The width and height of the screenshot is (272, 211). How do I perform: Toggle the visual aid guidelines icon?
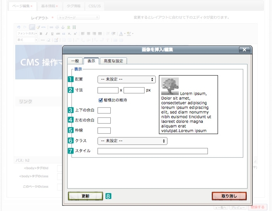click(x=32, y=27)
